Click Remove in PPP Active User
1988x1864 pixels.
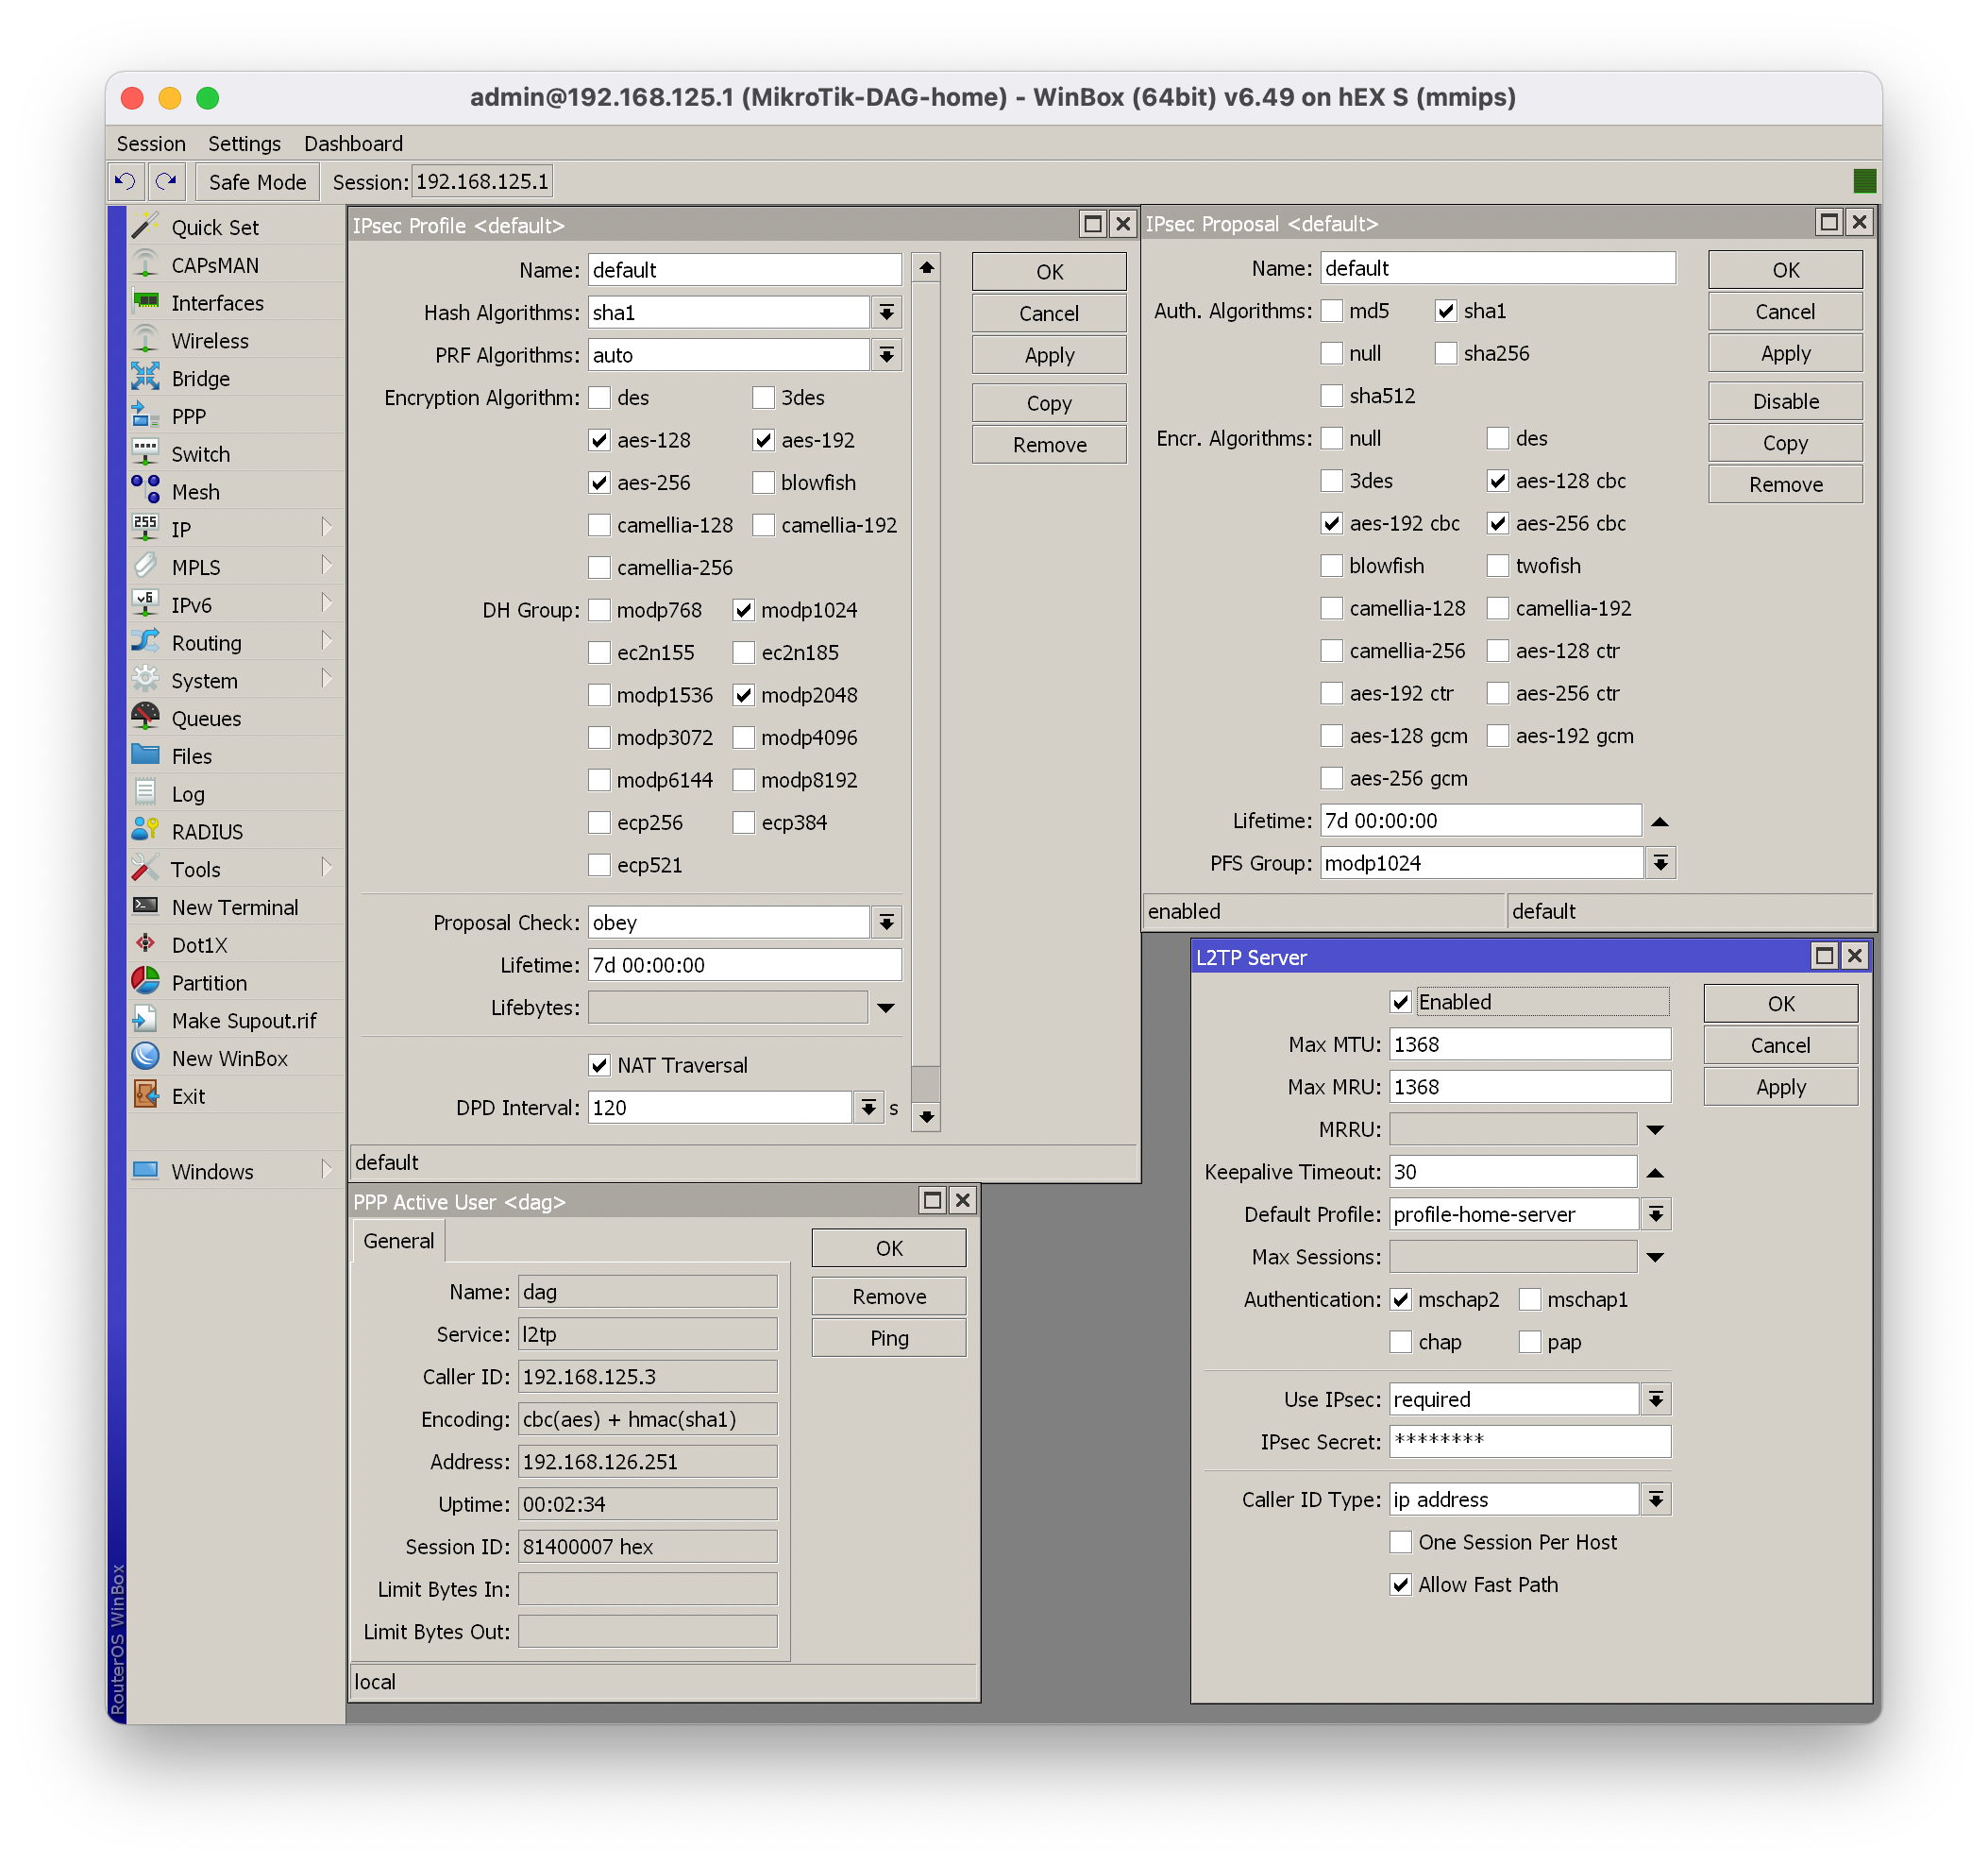tap(889, 1296)
